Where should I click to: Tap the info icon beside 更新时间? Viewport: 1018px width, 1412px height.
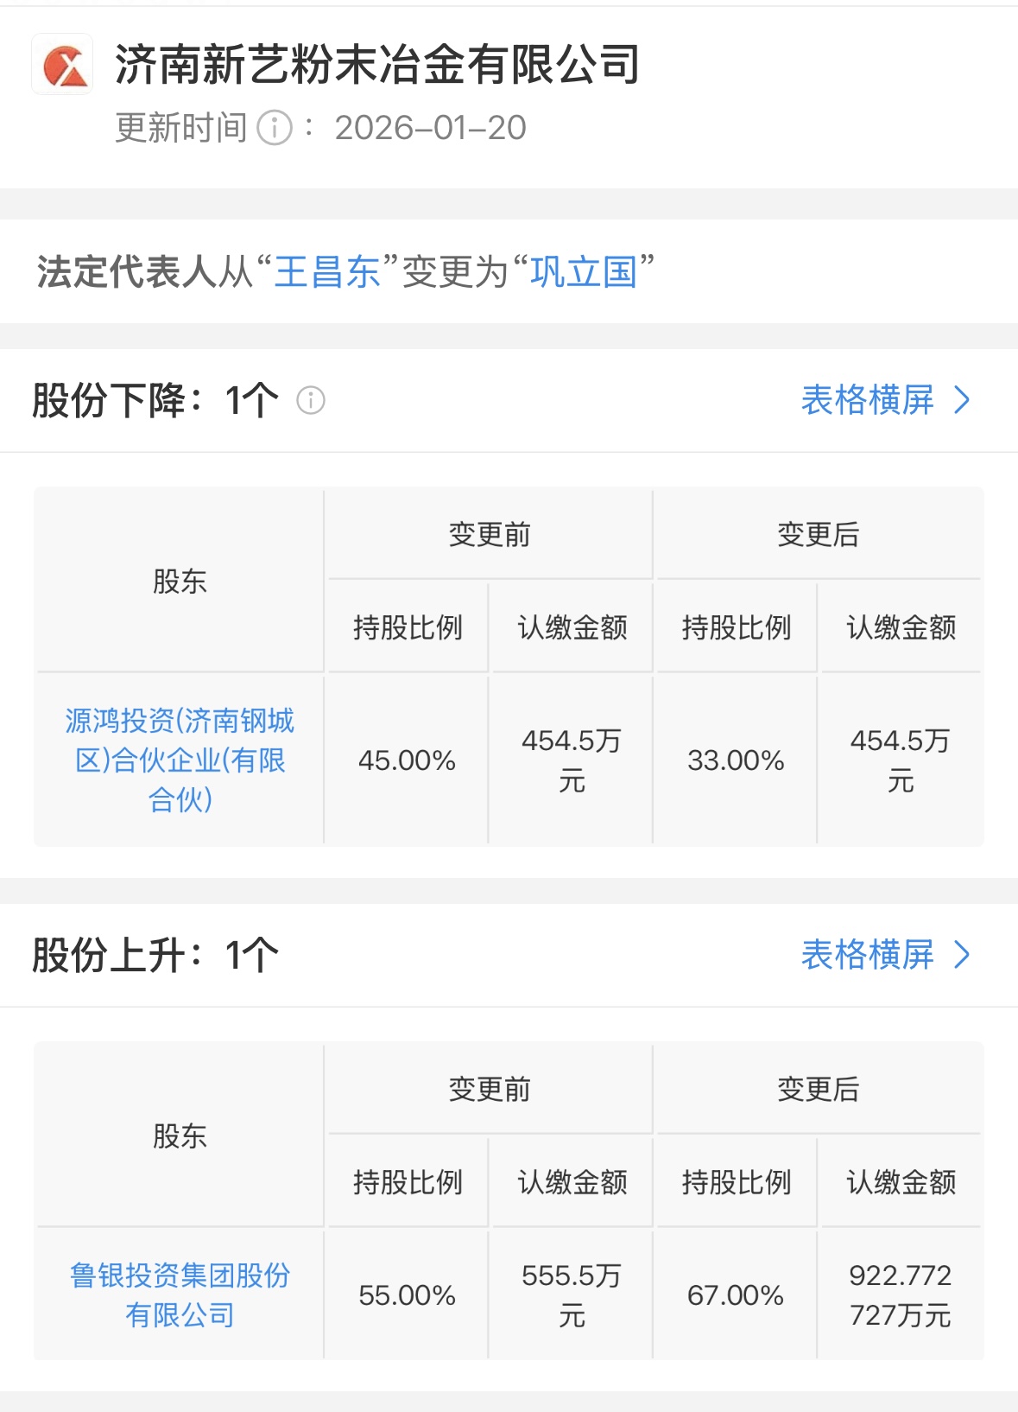pyautogui.click(x=275, y=128)
